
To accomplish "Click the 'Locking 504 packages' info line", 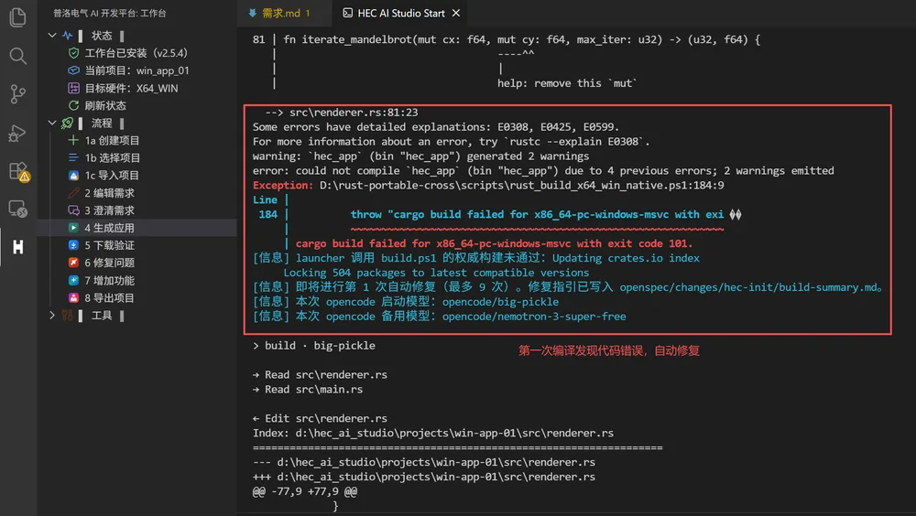I will point(436,273).
